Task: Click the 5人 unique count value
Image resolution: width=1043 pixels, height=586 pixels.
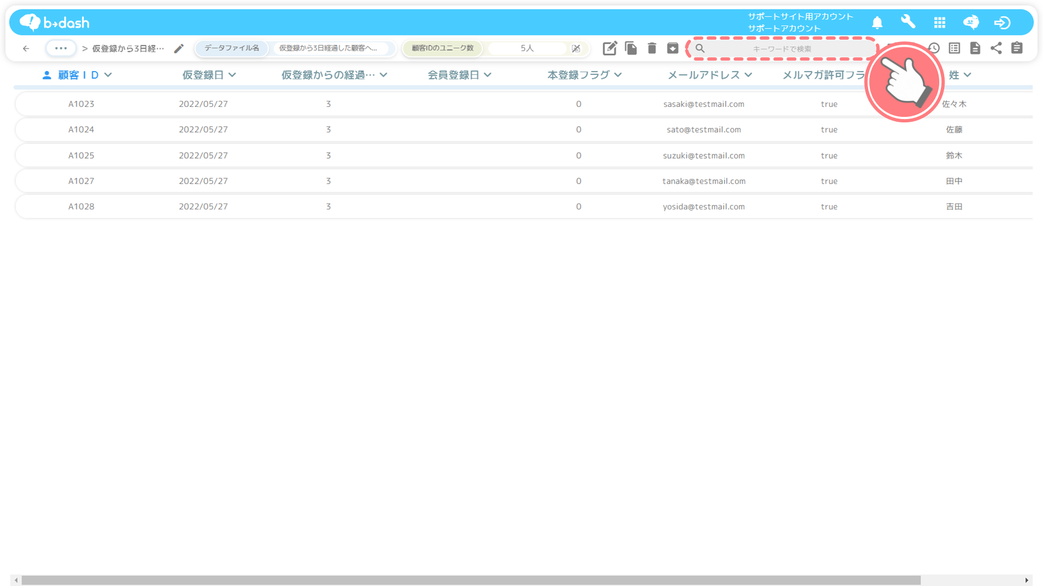Action: 527,49
